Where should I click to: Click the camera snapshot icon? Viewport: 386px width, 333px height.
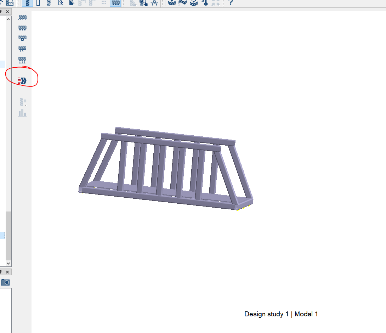tap(5, 282)
